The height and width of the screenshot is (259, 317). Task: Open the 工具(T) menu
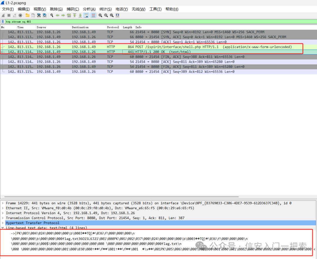[156, 9]
